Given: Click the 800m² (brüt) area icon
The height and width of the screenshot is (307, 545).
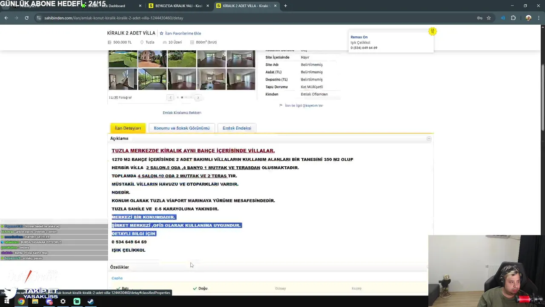Looking at the screenshot, I should click(x=192, y=42).
